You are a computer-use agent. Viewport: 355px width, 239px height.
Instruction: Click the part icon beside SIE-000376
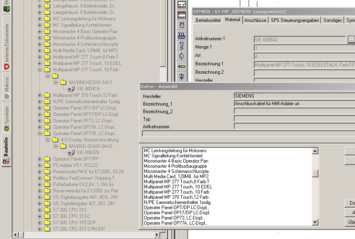pos(71,153)
